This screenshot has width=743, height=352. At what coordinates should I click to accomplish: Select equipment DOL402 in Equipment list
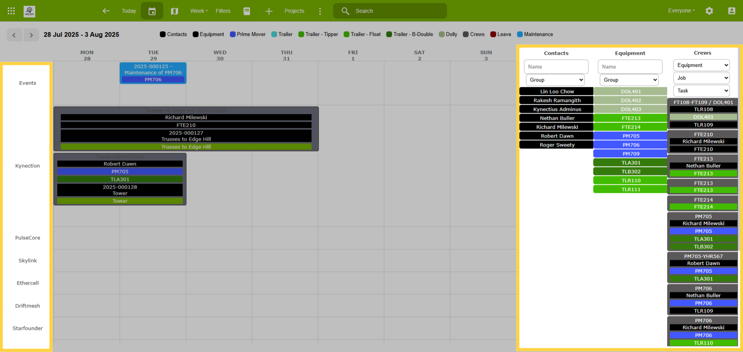pyautogui.click(x=631, y=101)
